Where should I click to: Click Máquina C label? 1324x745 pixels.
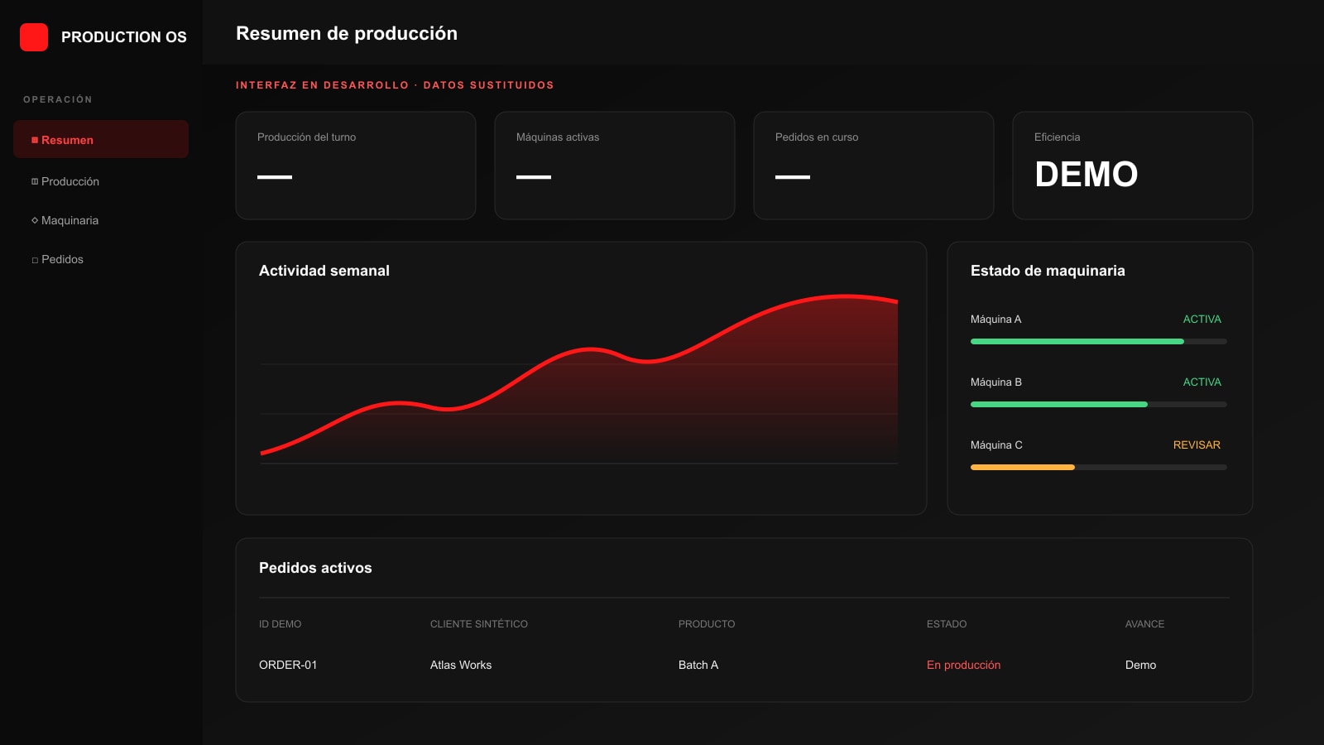coord(996,445)
